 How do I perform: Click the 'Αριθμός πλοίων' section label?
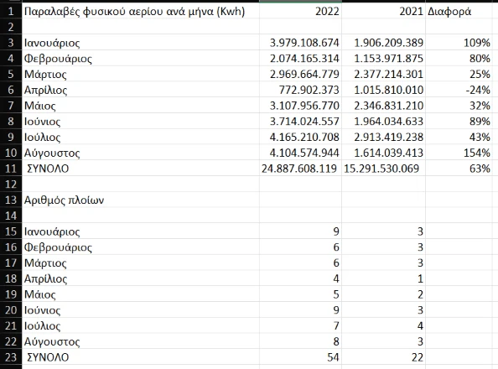pyautogui.click(x=65, y=200)
